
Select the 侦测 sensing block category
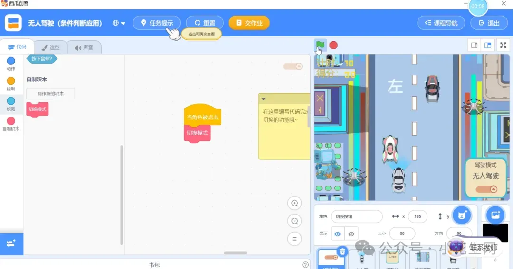11,104
